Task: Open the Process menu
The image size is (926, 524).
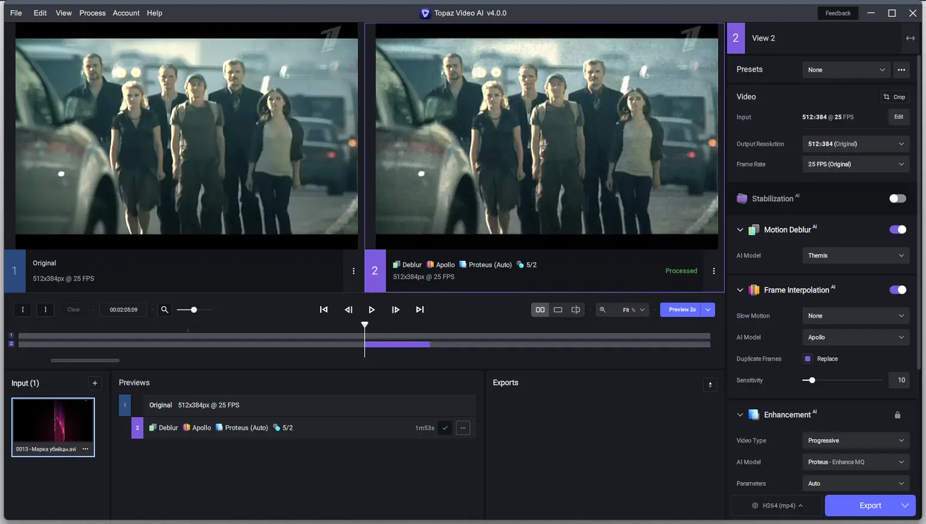Action: point(93,13)
